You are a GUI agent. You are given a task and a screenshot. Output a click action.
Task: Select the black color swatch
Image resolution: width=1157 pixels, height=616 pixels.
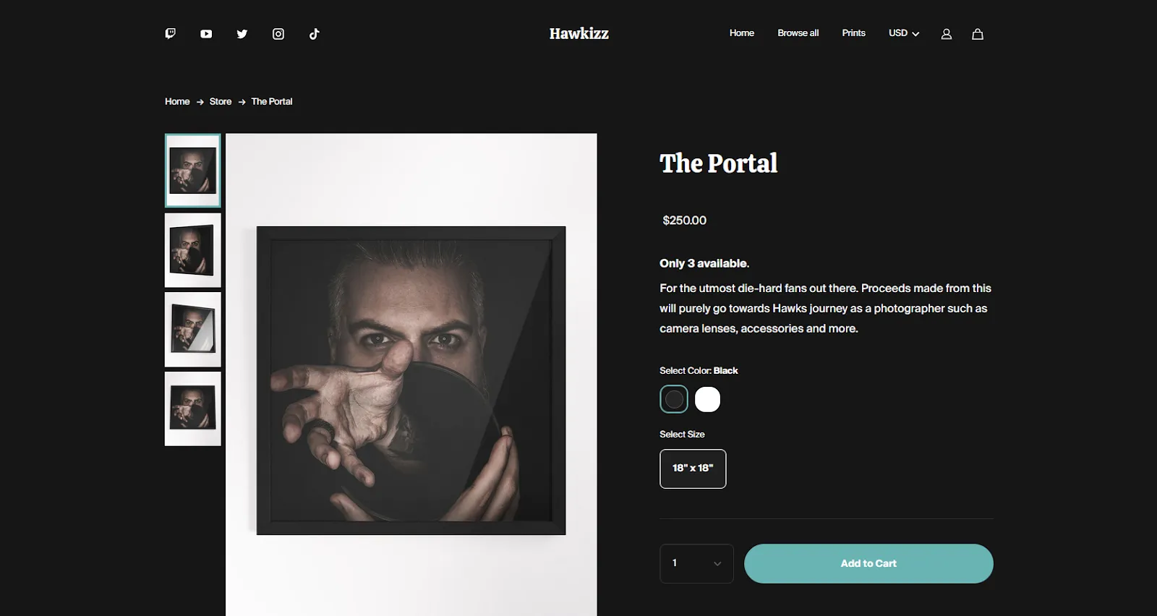coord(674,399)
